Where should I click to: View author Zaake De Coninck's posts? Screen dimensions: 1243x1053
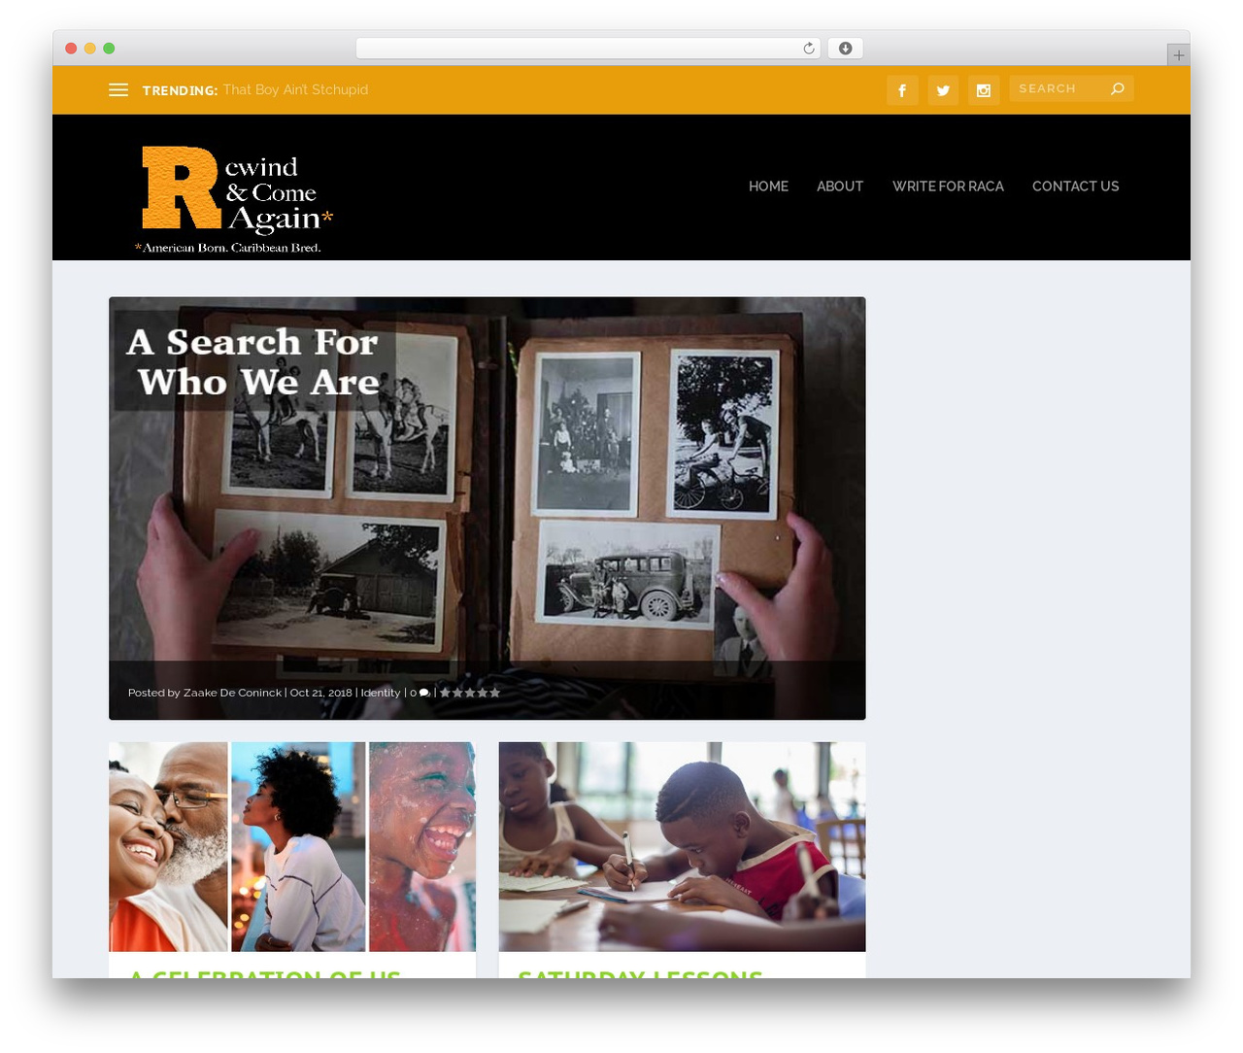pyautogui.click(x=232, y=693)
